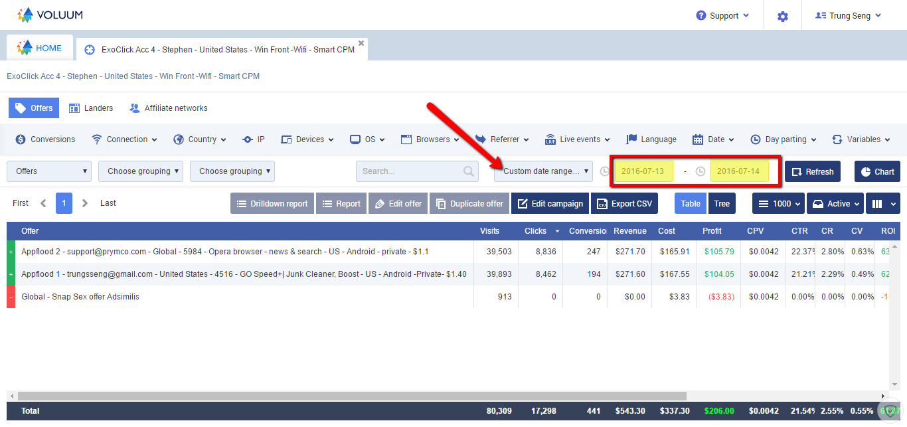Select page 1 in pagination

(x=64, y=203)
